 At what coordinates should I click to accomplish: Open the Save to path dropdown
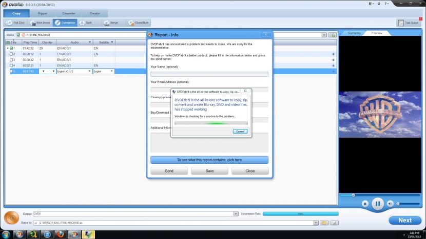(x=316, y=223)
